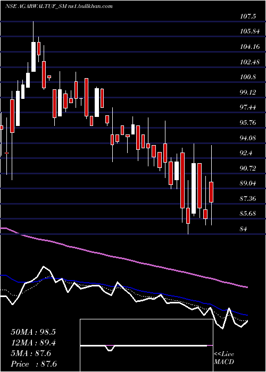Screen dimensions: 266x372
Task: Select the large white candle near 90.72
Action: (x=194, y=188)
